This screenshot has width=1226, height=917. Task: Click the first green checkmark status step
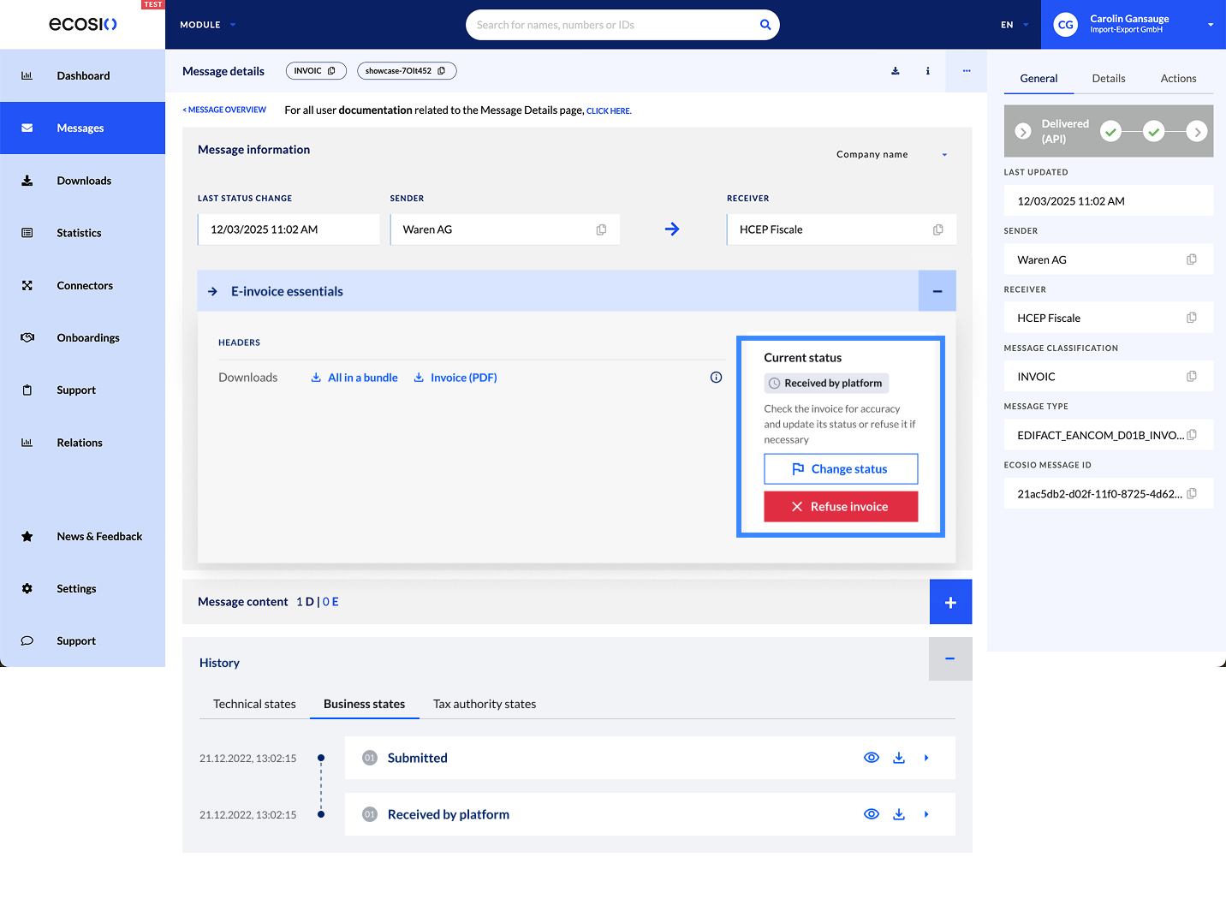coord(1111,132)
